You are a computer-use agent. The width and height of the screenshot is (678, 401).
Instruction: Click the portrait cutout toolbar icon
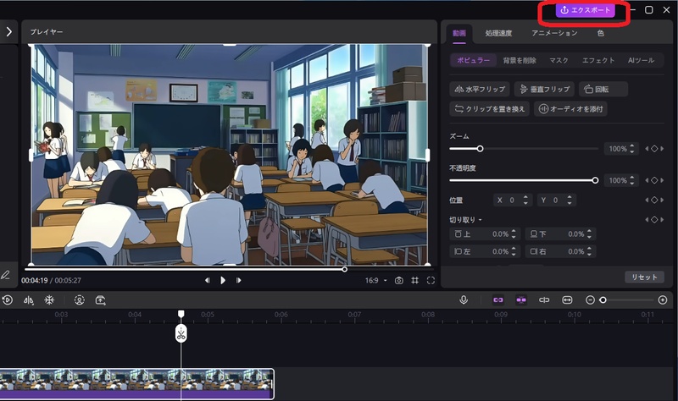point(79,300)
